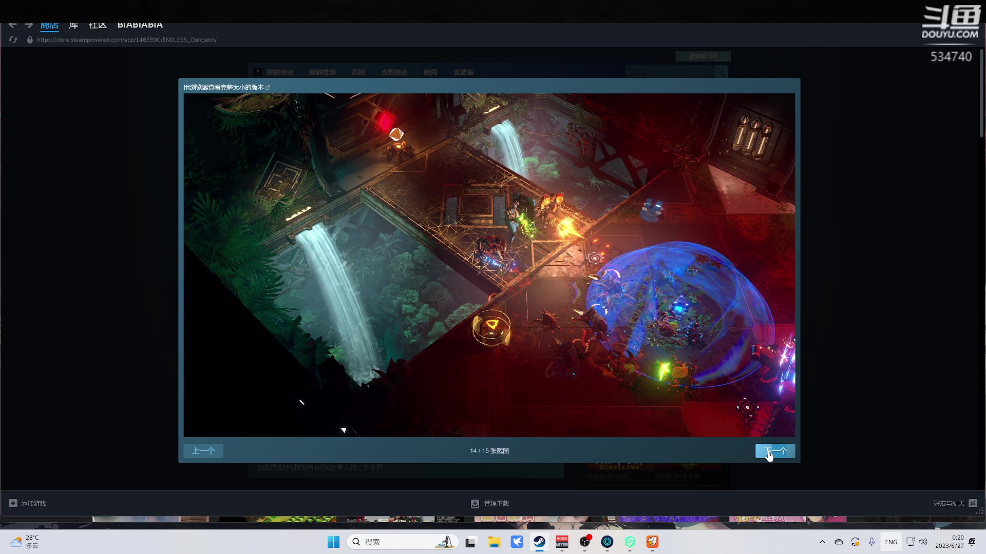
Task: Open the 商店 (Store) tab
Action: click(50, 25)
